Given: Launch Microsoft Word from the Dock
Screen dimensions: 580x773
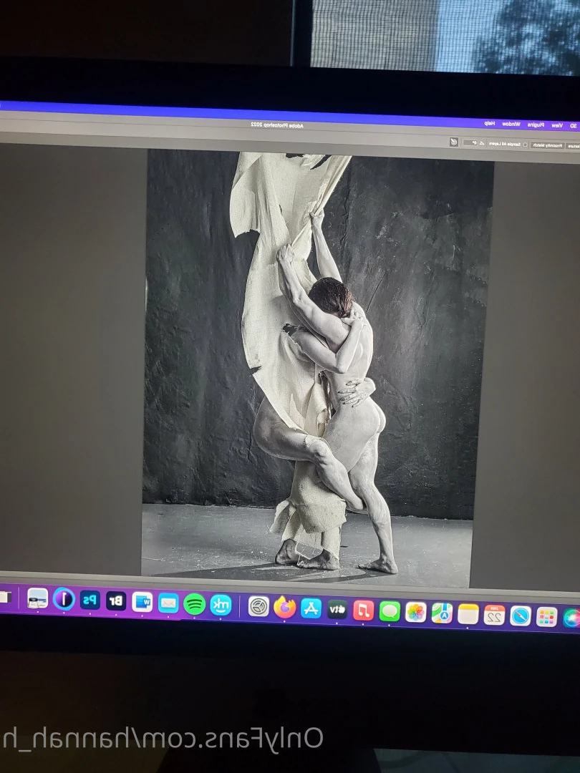Looking at the screenshot, I should 142,602.
